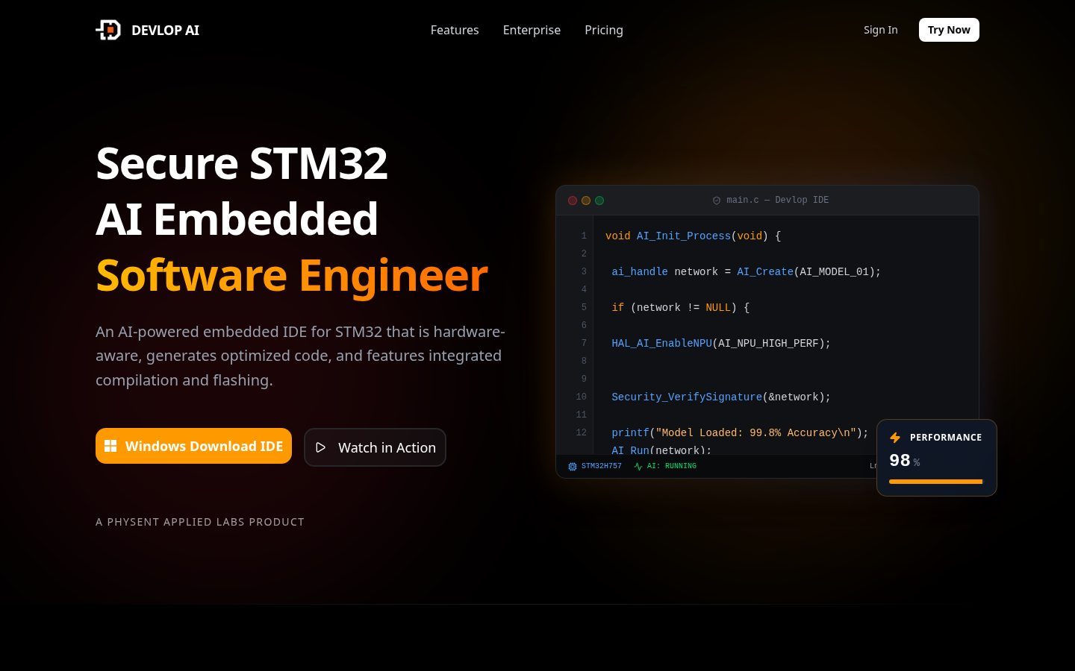Click 'A PHYSENT APPLIED LABS PRODUCT' text

(200, 522)
